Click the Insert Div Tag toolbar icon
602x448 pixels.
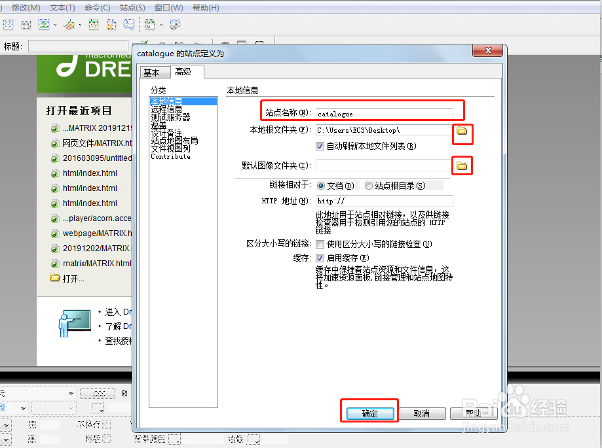[26, 26]
